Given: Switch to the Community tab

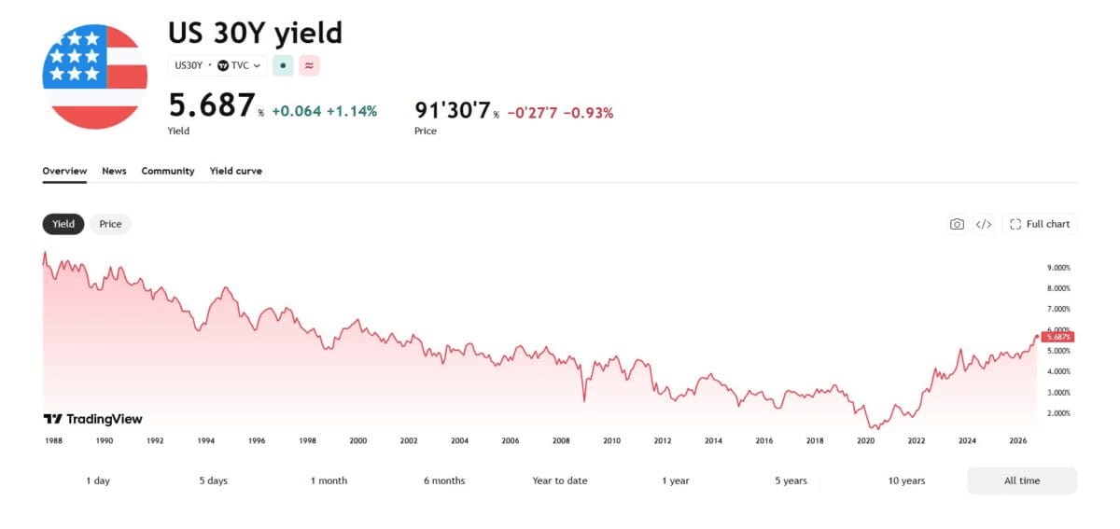Looking at the screenshot, I should (x=168, y=171).
